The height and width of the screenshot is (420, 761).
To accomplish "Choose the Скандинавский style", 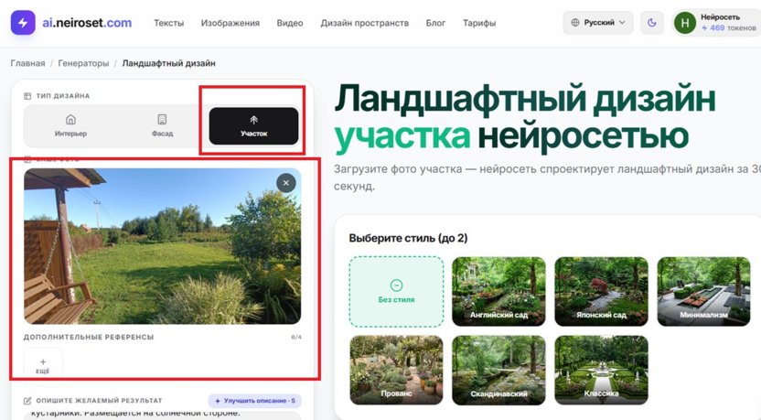I will [498, 370].
